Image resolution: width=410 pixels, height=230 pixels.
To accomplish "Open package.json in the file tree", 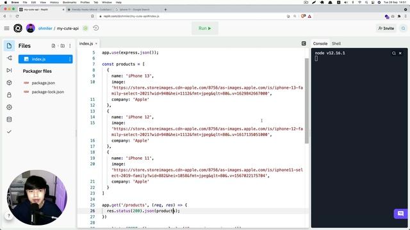I will point(43,83).
